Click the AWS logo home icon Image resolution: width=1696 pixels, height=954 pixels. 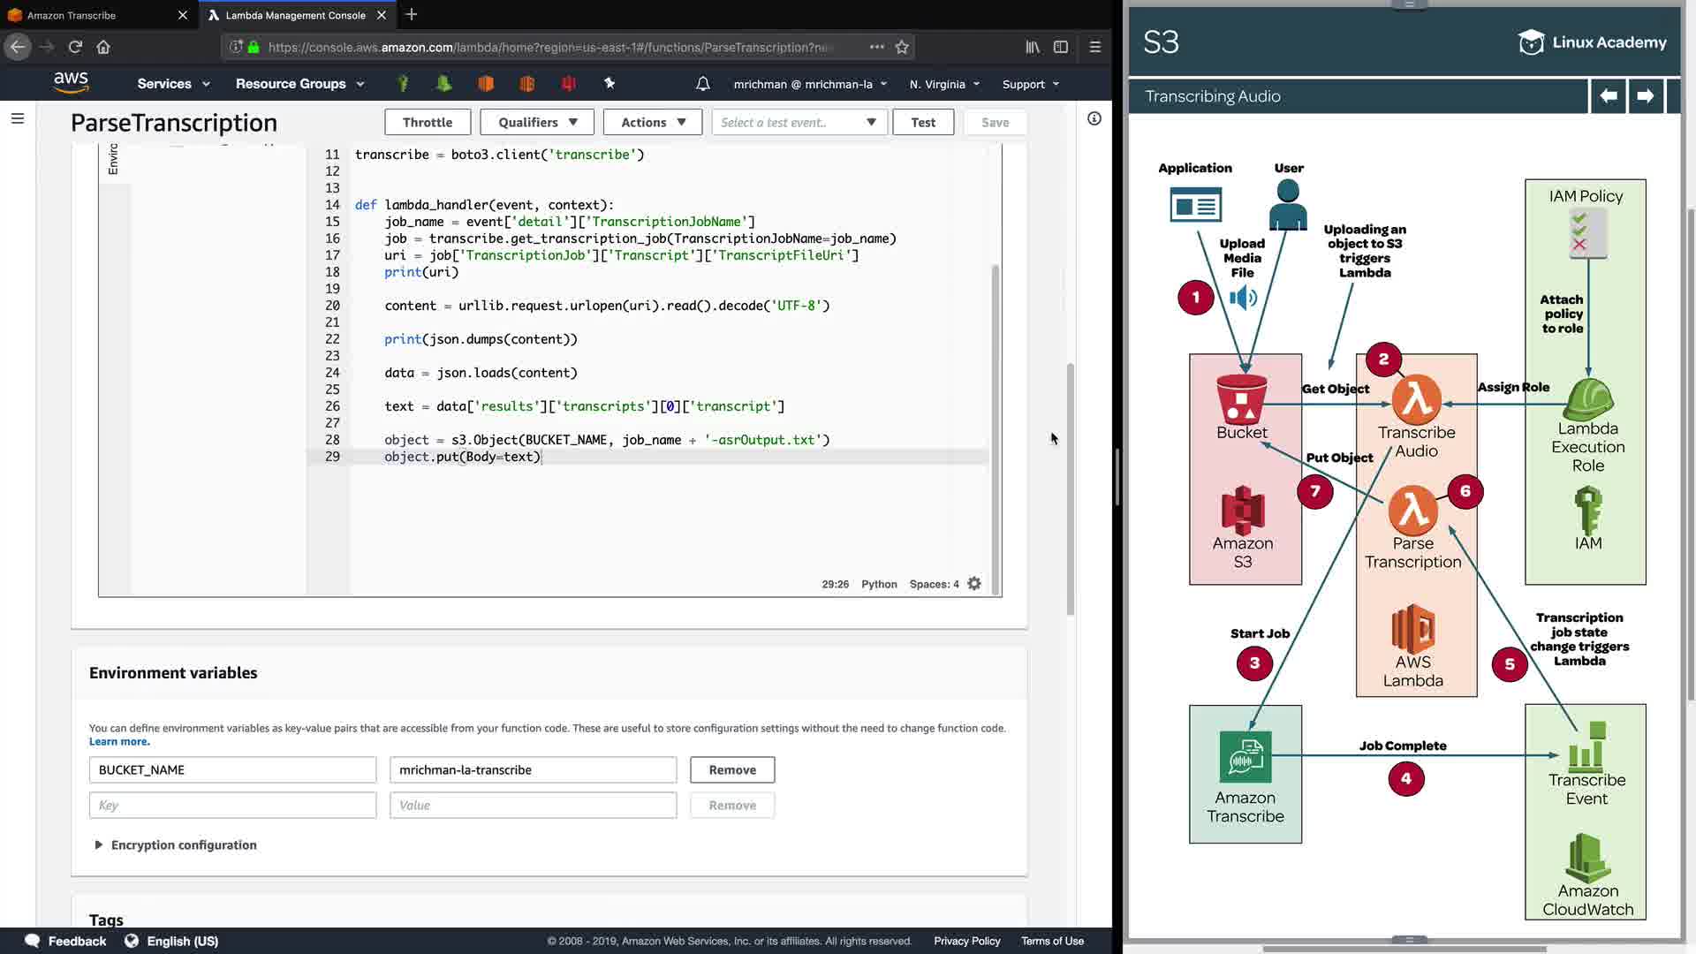[71, 82]
